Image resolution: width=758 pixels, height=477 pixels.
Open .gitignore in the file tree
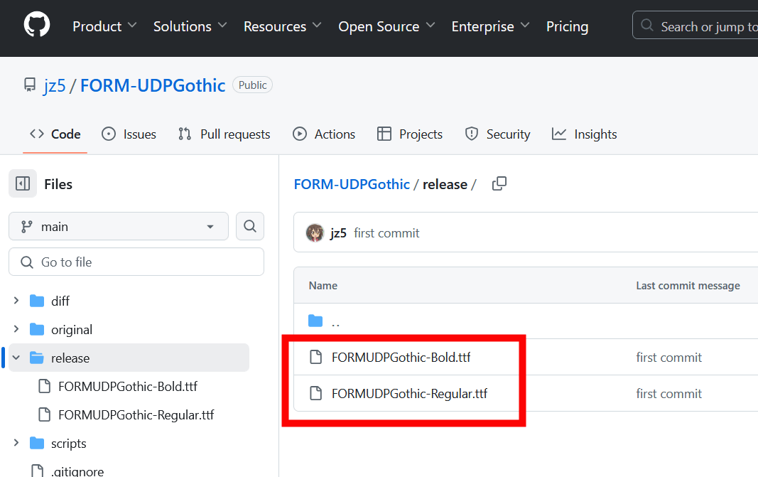click(x=77, y=471)
